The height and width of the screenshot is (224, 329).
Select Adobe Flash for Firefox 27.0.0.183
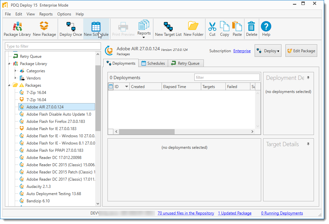click(x=56, y=121)
